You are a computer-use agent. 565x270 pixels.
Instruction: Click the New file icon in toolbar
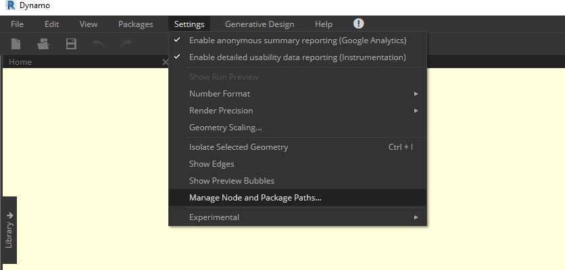[16, 45]
